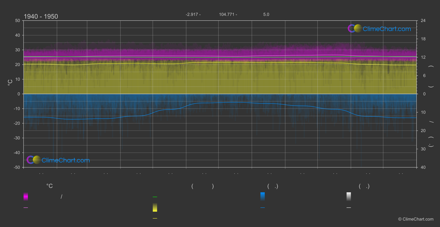440x227 pixels.
Task: Click the '104.771 -' header value
Action: (x=228, y=14)
